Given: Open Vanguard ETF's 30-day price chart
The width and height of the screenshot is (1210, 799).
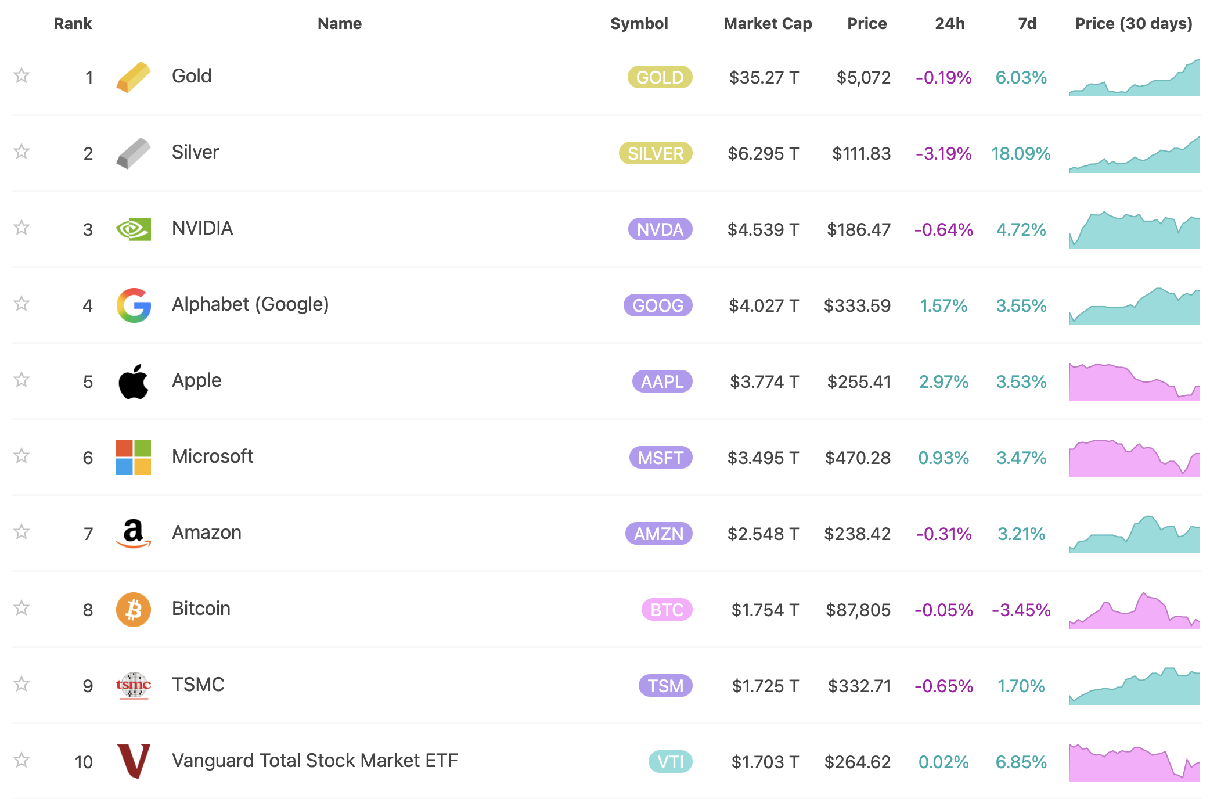Looking at the screenshot, I should 1134,762.
